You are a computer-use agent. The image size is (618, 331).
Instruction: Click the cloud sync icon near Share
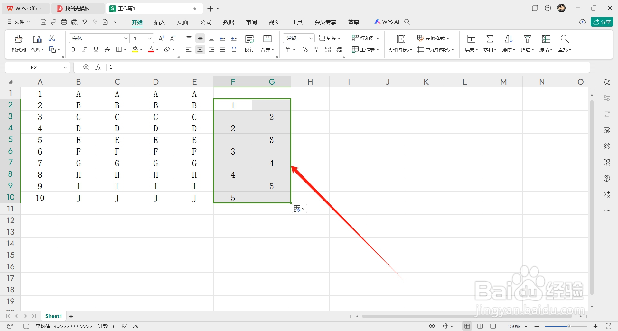point(583,22)
